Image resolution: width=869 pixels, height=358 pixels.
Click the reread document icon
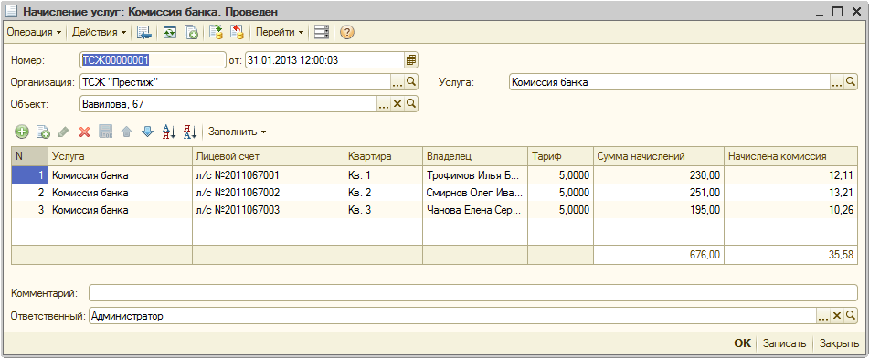coord(169,33)
